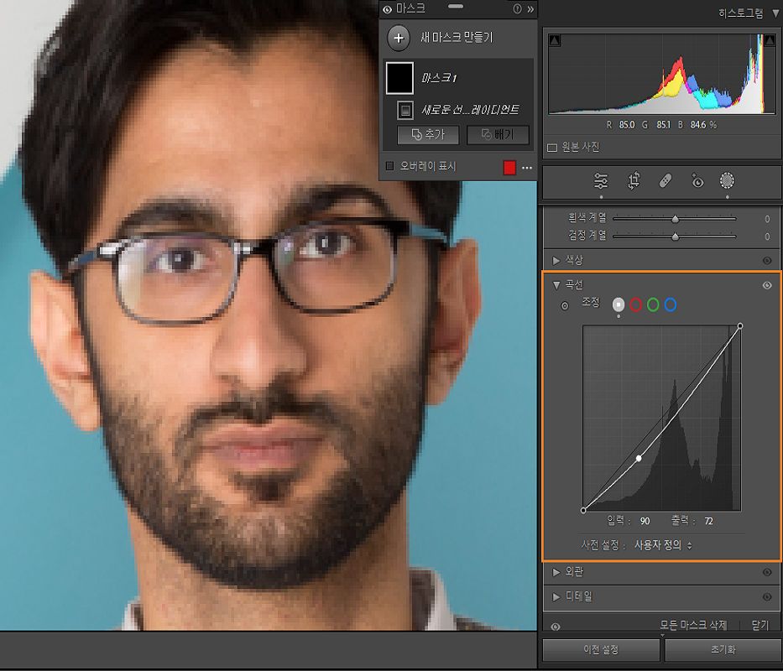Click the 흰색 계열 slider handle

pos(675,219)
